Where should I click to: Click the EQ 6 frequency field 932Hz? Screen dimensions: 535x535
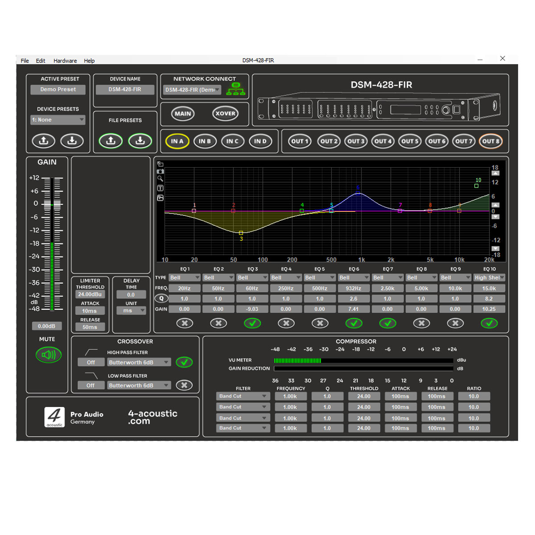click(354, 288)
